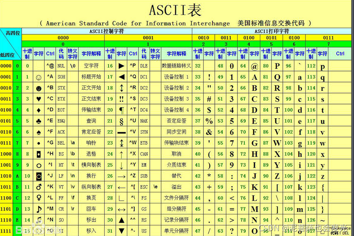
Task: Select the left arrow symbol beside ^[
Action: coord(122,187)
